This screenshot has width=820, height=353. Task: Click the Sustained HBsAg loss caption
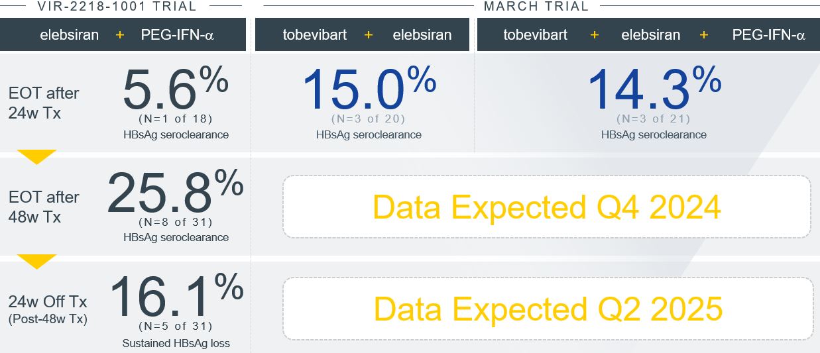(x=176, y=343)
